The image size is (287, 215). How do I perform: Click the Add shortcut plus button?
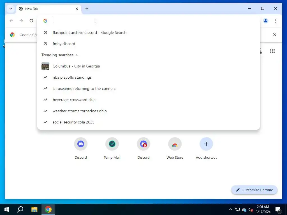(x=206, y=144)
